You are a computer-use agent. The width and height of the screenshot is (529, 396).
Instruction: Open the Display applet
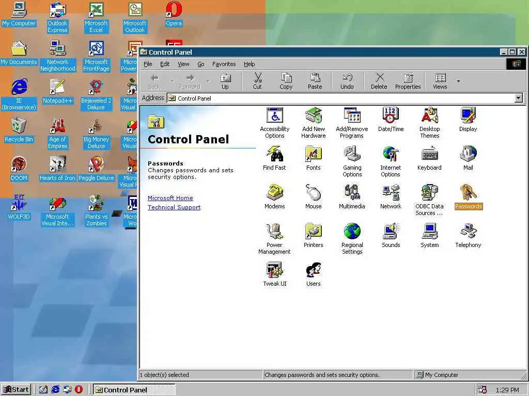click(468, 120)
